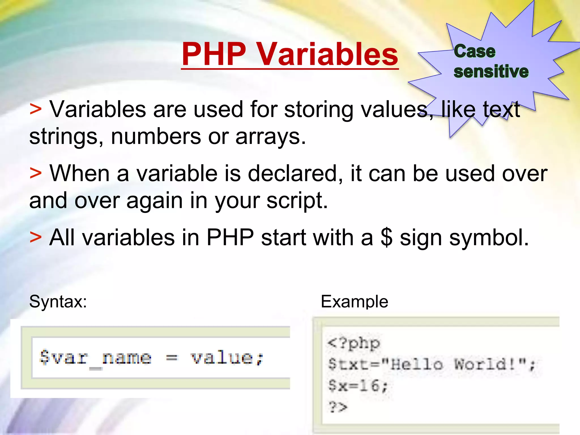This screenshot has width=580, height=435.
Task: Click the "$x=16;" code line
Action: tap(358, 385)
